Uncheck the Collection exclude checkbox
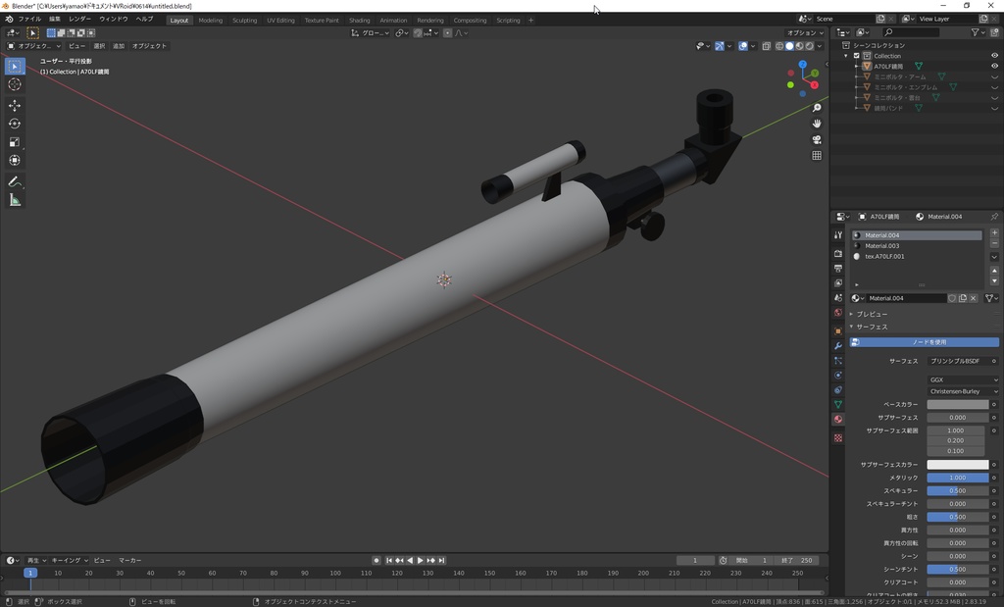This screenshot has height=607, width=1004. (857, 56)
